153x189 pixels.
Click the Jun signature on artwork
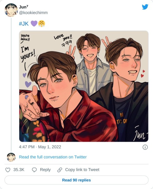141,134
